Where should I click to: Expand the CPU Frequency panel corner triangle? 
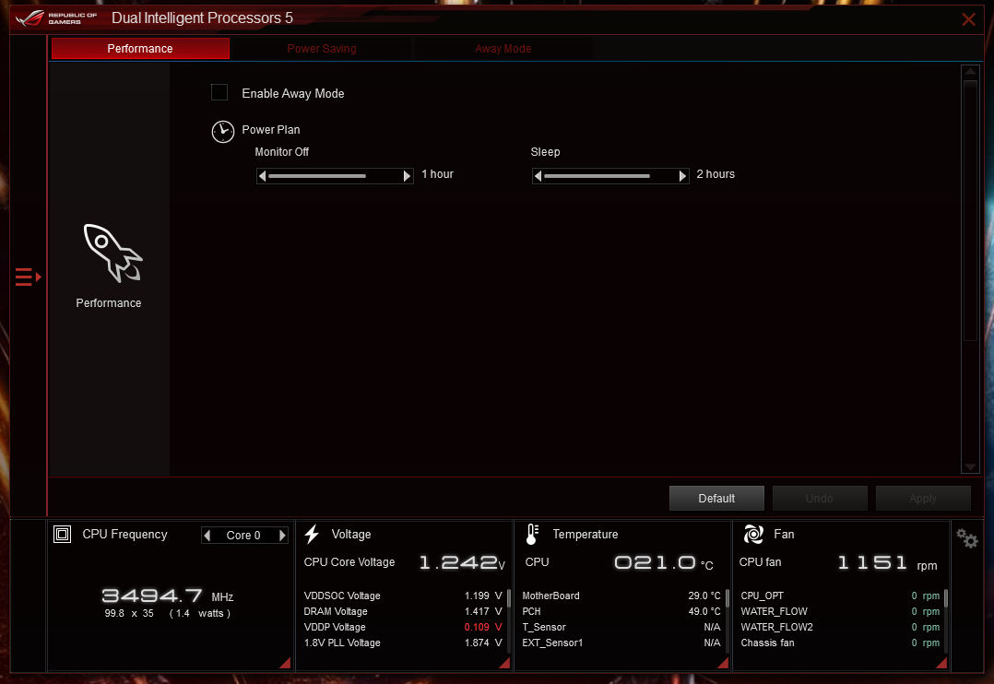(x=285, y=663)
